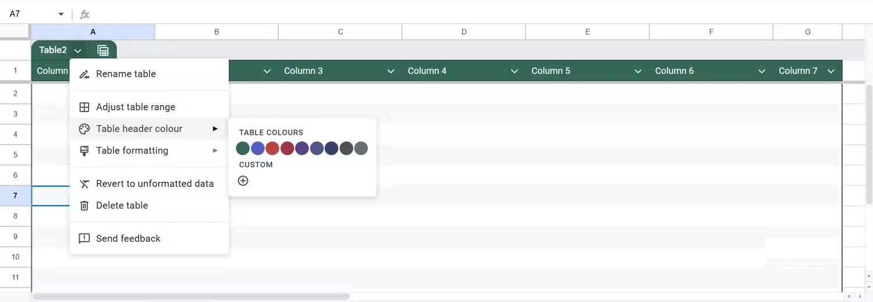Choose Rename table from the menu
Viewport: 873px width, 302px height.
(x=149, y=74)
